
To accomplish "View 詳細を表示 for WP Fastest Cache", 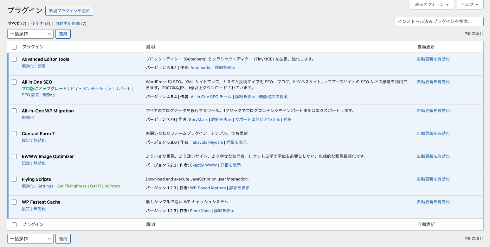I will [x=224, y=210].
